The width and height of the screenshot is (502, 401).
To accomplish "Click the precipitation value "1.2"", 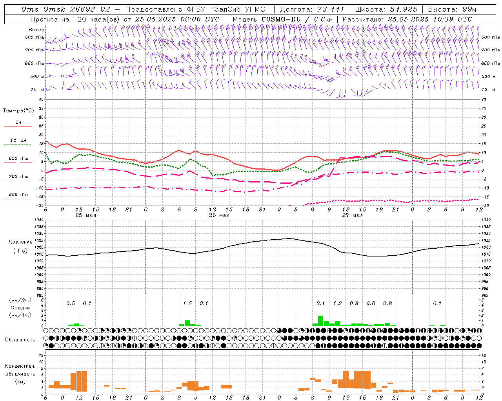I will coord(337,303).
